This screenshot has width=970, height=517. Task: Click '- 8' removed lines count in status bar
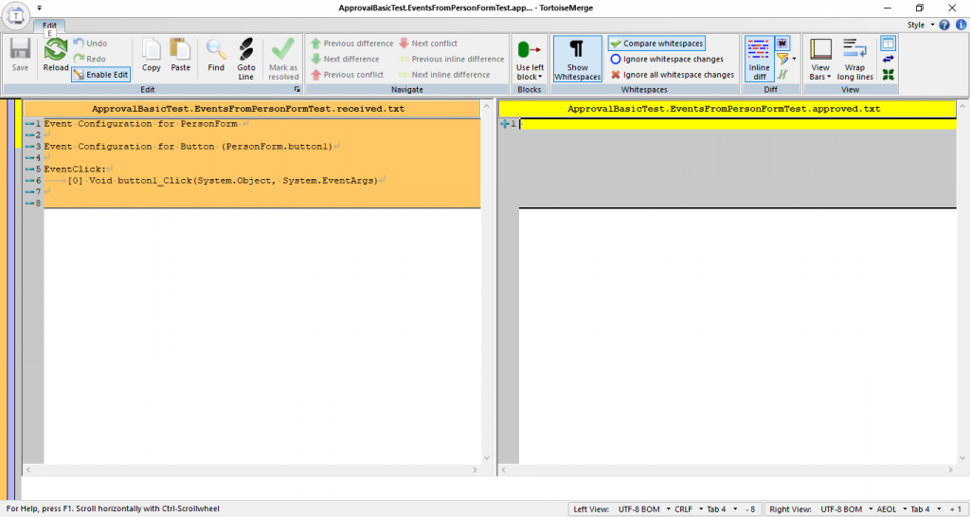(750, 509)
